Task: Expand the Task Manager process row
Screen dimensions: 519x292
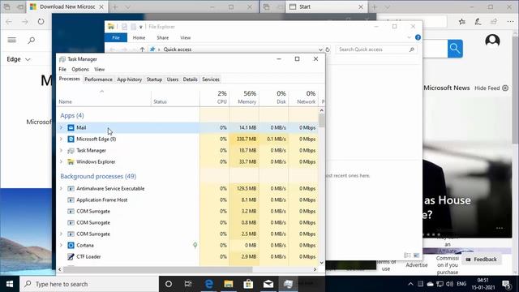Action: tap(62, 150)
